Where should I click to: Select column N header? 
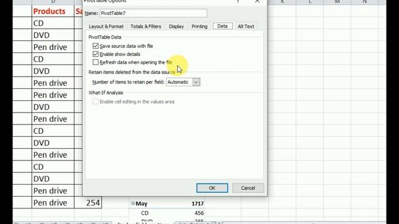click(x=365, y=2)
